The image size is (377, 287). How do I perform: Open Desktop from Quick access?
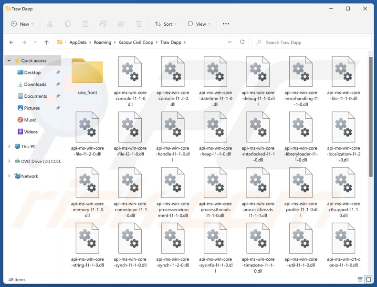point(32,72)
